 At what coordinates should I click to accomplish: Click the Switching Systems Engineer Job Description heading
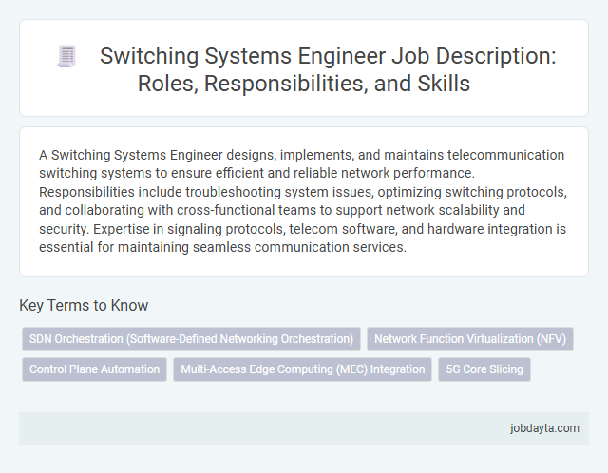point(328,69)
